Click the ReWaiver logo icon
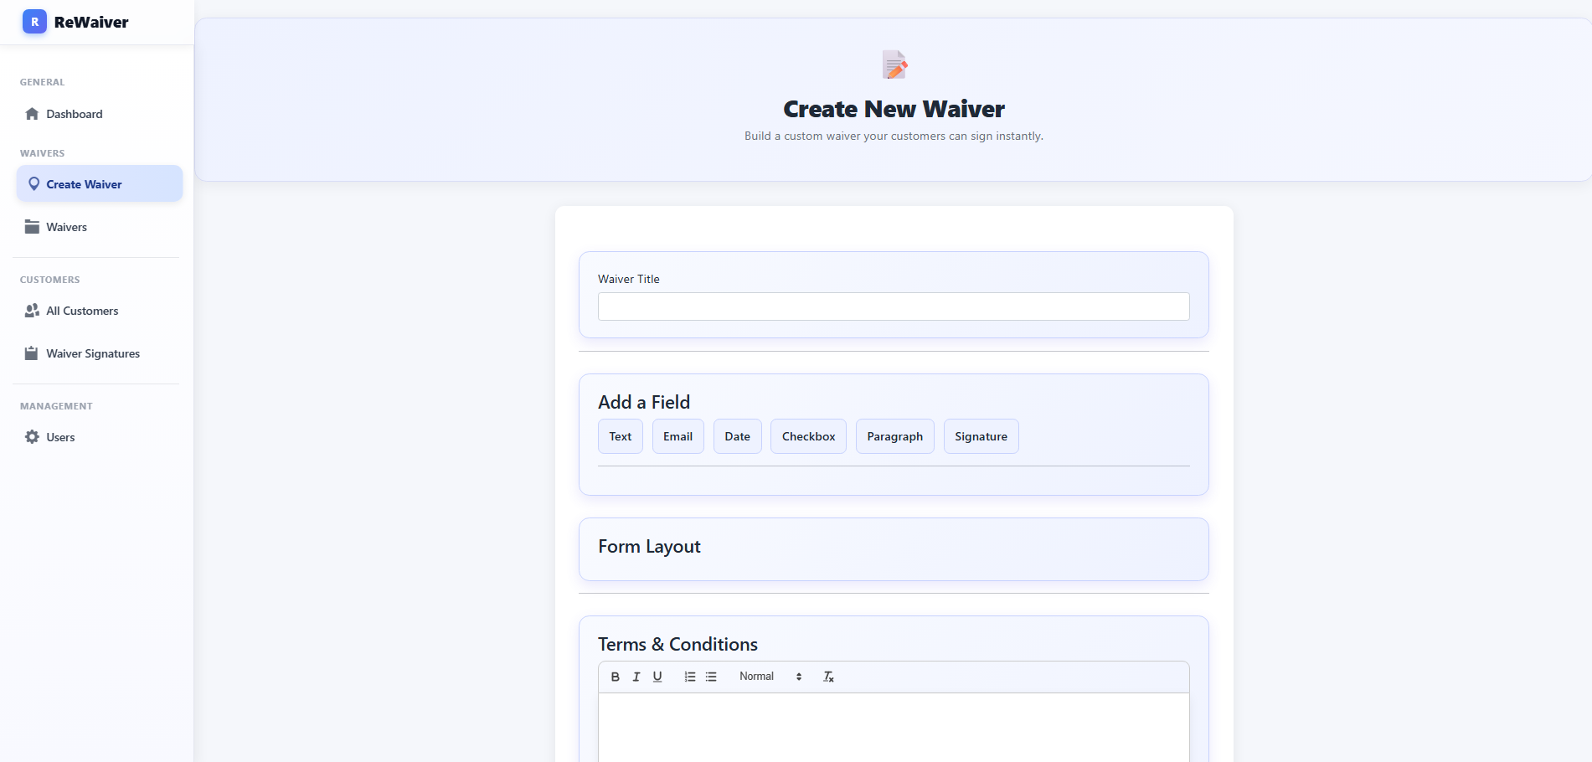The image size is (1592, 762). click(x=33, y=22)
